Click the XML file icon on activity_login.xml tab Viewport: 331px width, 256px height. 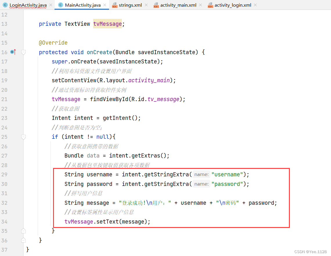(210, 5)
